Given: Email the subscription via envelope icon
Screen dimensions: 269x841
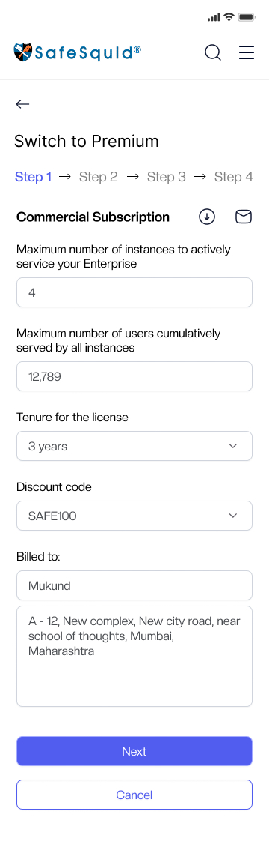Looking at the screenshot, I should point(244,217).
